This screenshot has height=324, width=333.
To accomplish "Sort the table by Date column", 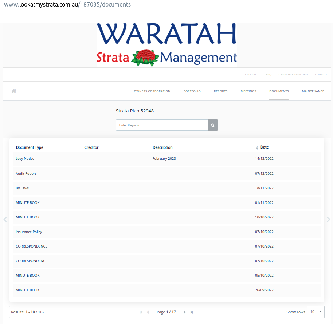I will [262, 147].
